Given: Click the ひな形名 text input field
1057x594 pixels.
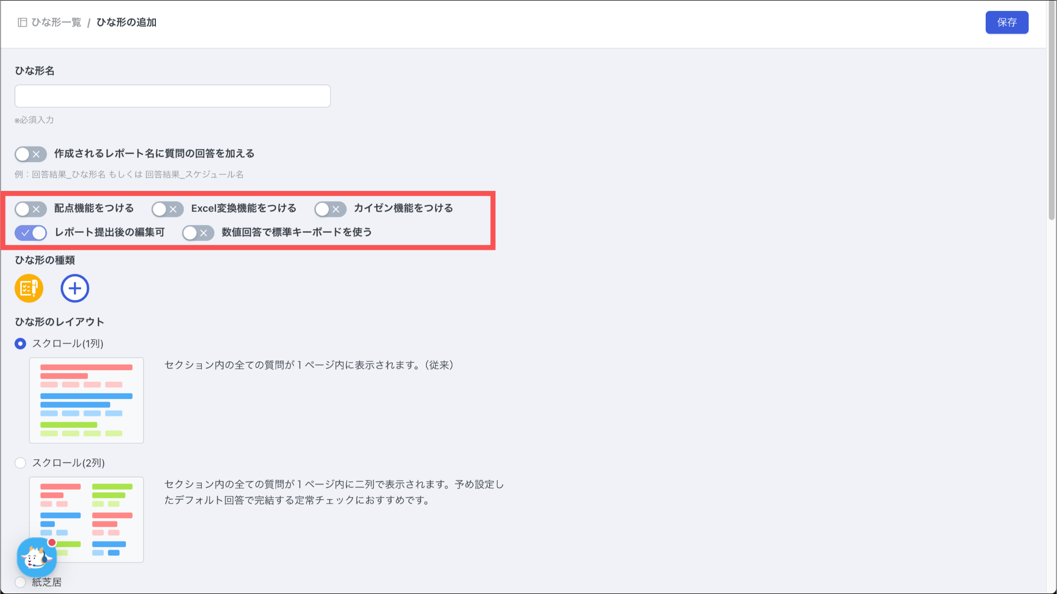Looking at the screenshot, I should tap(172, 96).
